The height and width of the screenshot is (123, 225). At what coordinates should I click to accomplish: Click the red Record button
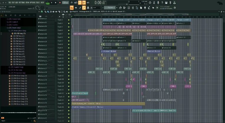pos(60,3)
